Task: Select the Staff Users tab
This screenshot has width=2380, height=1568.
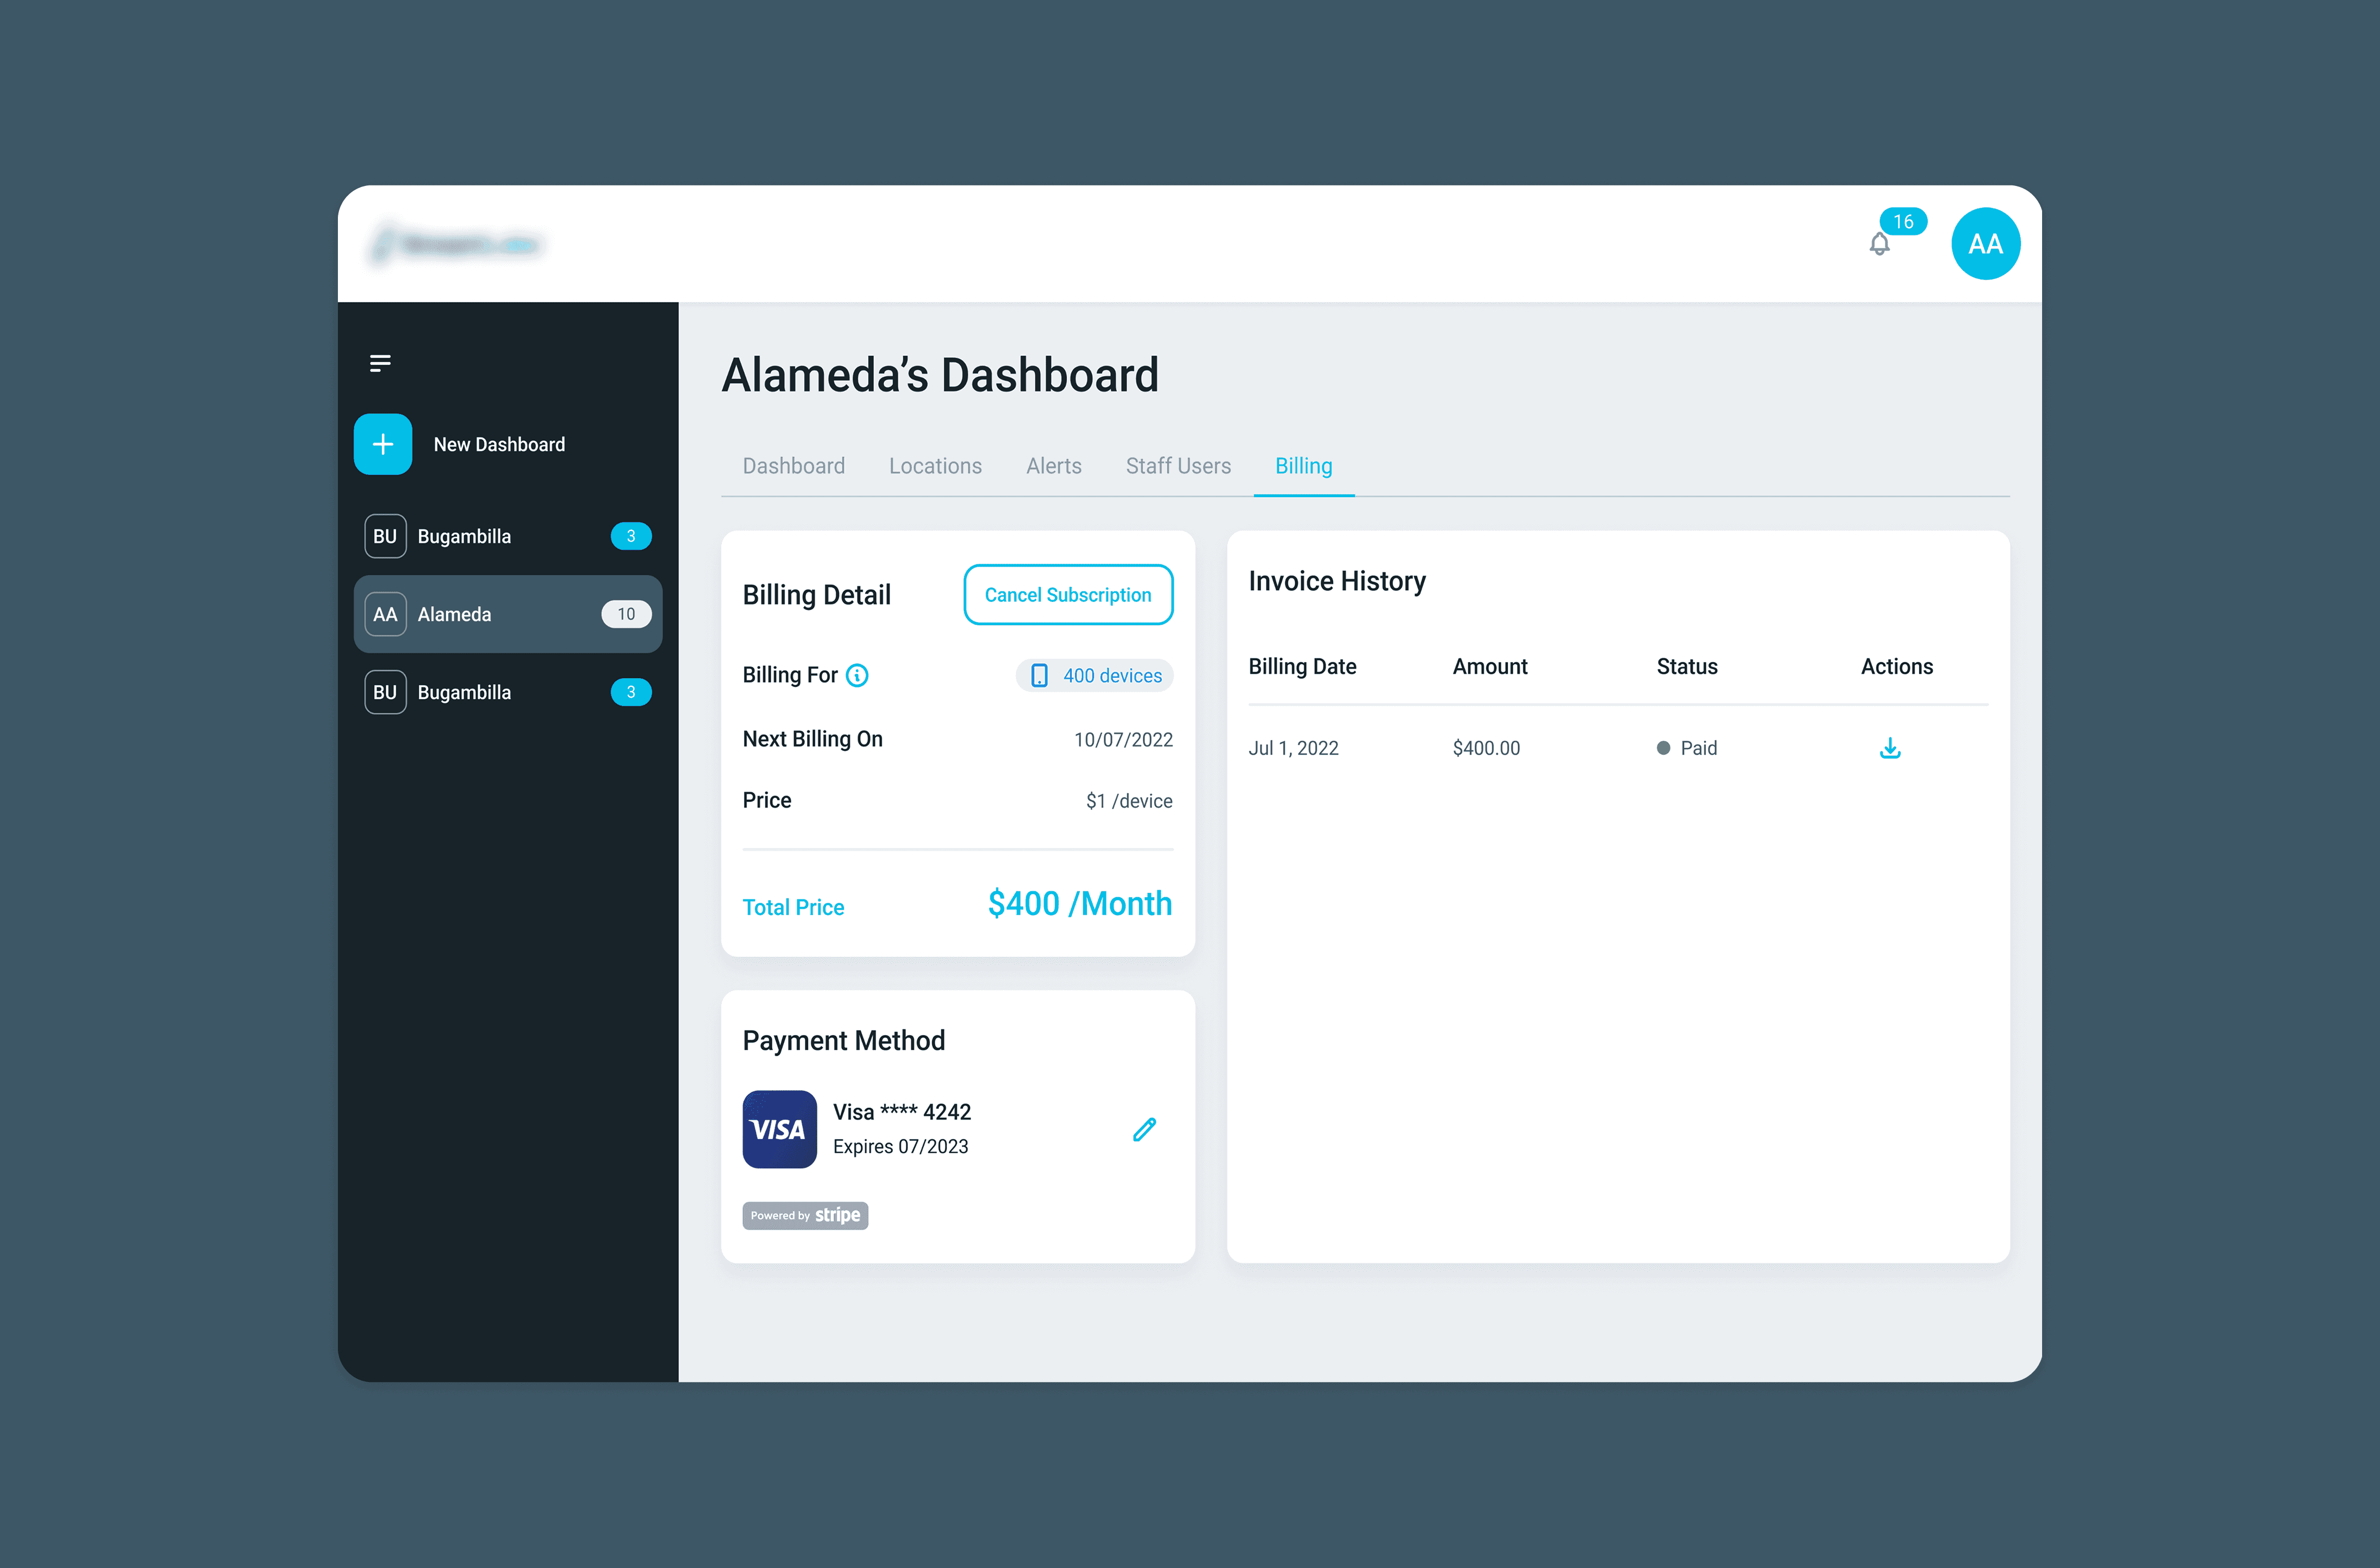Action: (1178, 466)
